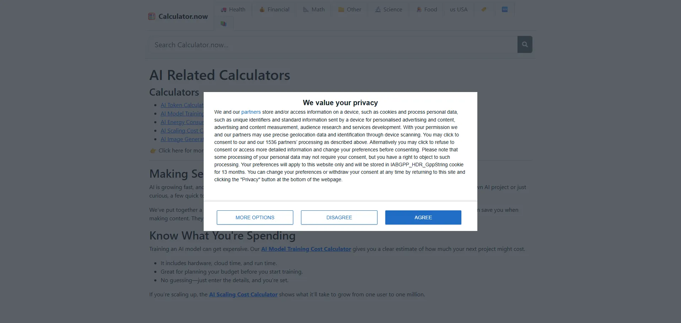Viewport: 681px width, 323px height.
Task: Click the AGREE button in privacy dialog
Action: 423,217
